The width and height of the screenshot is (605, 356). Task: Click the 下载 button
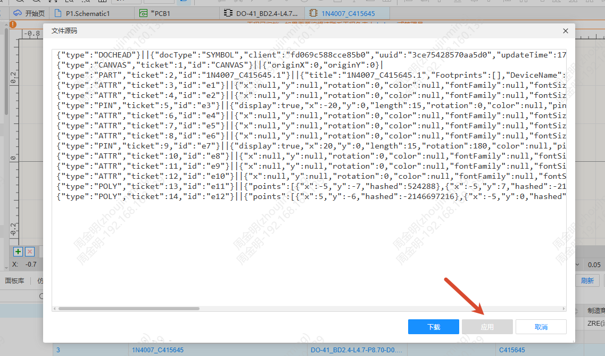[x=433, y=327]
